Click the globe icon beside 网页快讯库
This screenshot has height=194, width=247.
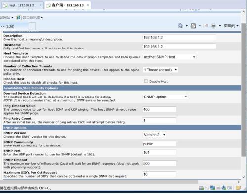pyautogui.click(x=19, y=17)
